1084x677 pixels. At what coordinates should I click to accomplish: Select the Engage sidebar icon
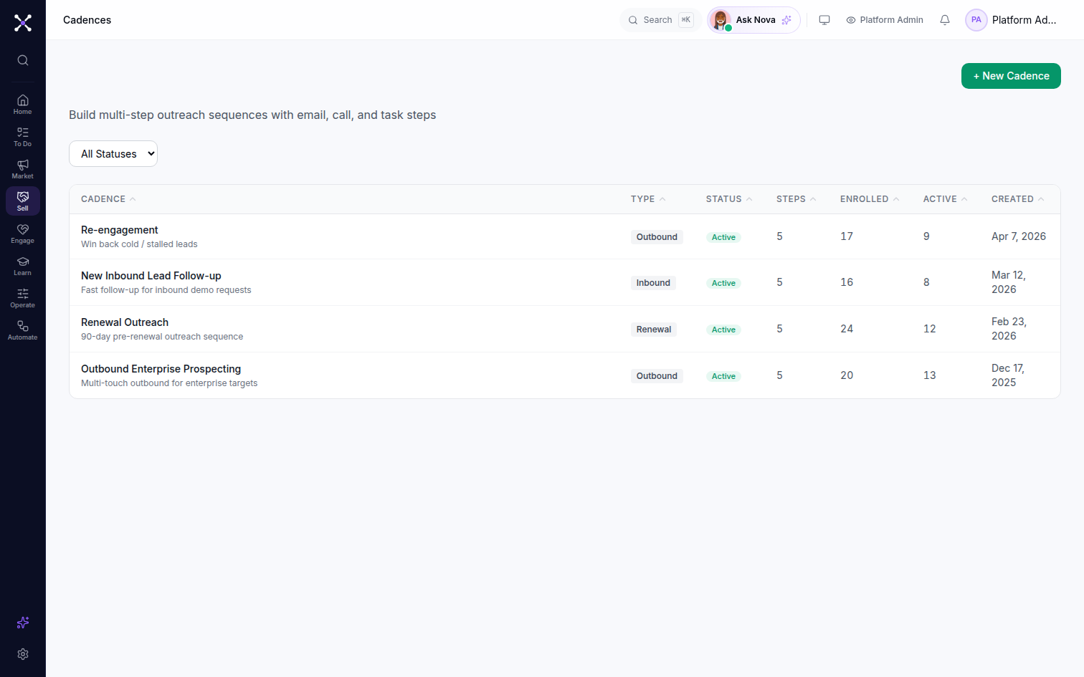[x=23, y=234]
